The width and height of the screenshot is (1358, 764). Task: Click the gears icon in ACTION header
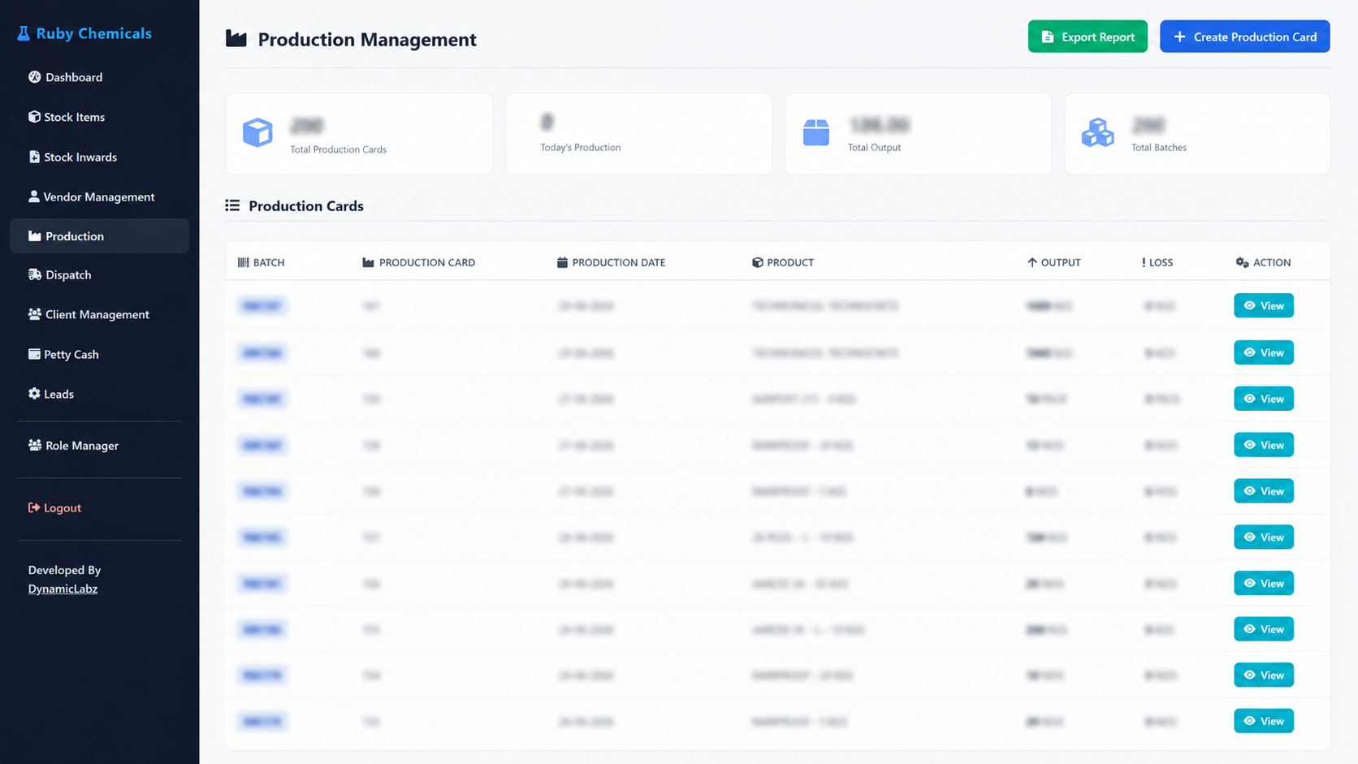pyautogui.click(x=1242, y=262)
